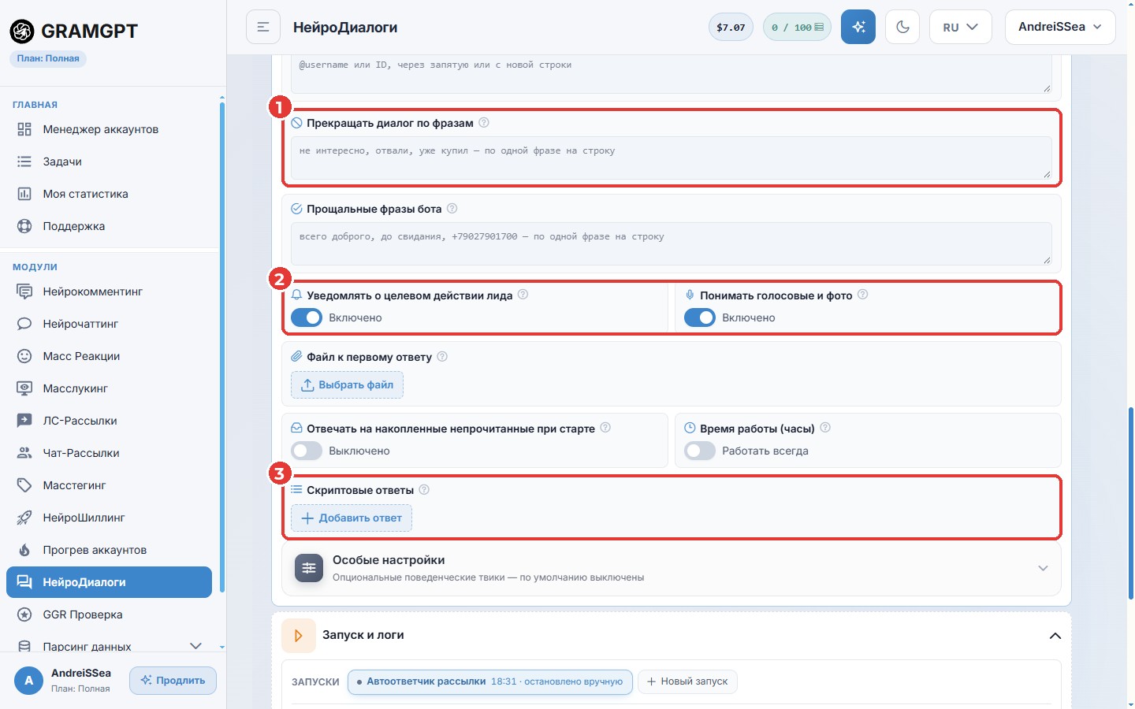This screenshot has height=709, width=1135.
Task: Enable Отвечать на накопленные непрочитанные toggle
Action: 307,451
